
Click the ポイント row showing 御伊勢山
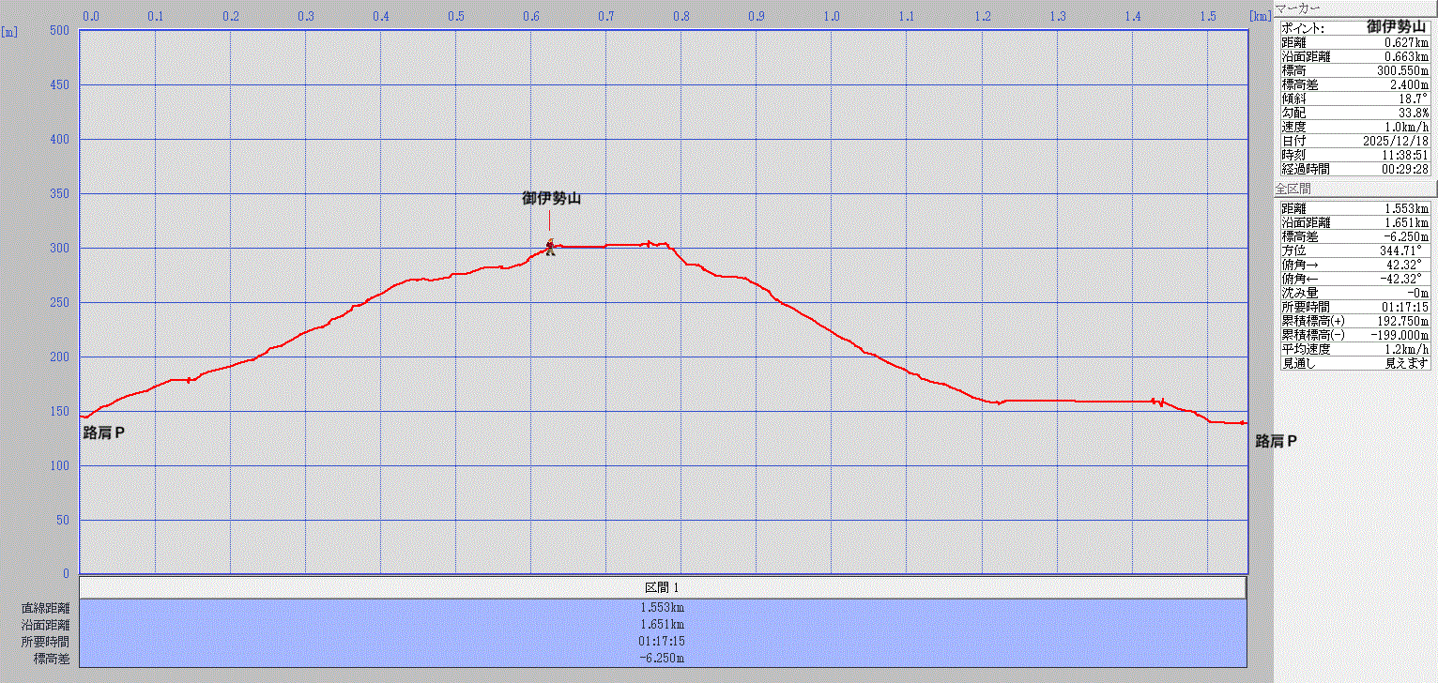tap(1354, 27)
